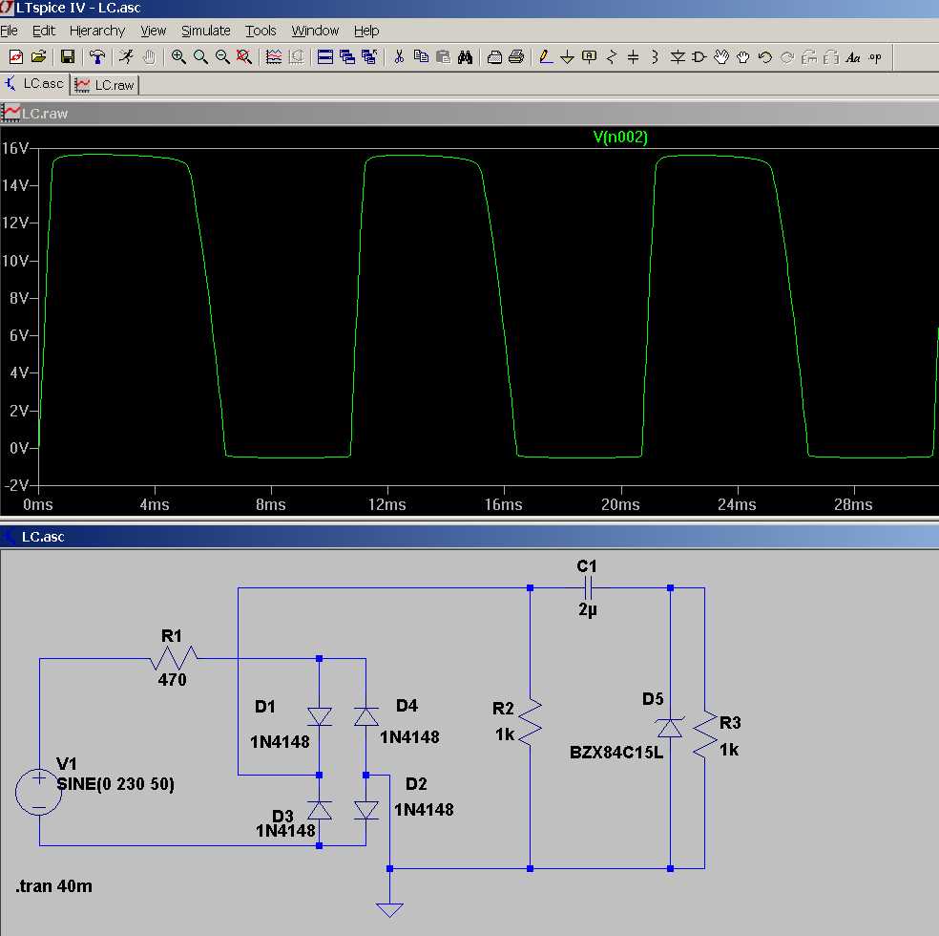
Task: Click the V(n002) trace label
Action: (x=620, y=138)
